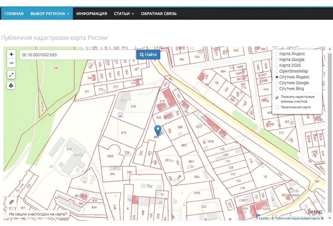Click parcel number 353 on map
Image resolution: width=333 pixels, height=226 pixels.
coord(235,50)
